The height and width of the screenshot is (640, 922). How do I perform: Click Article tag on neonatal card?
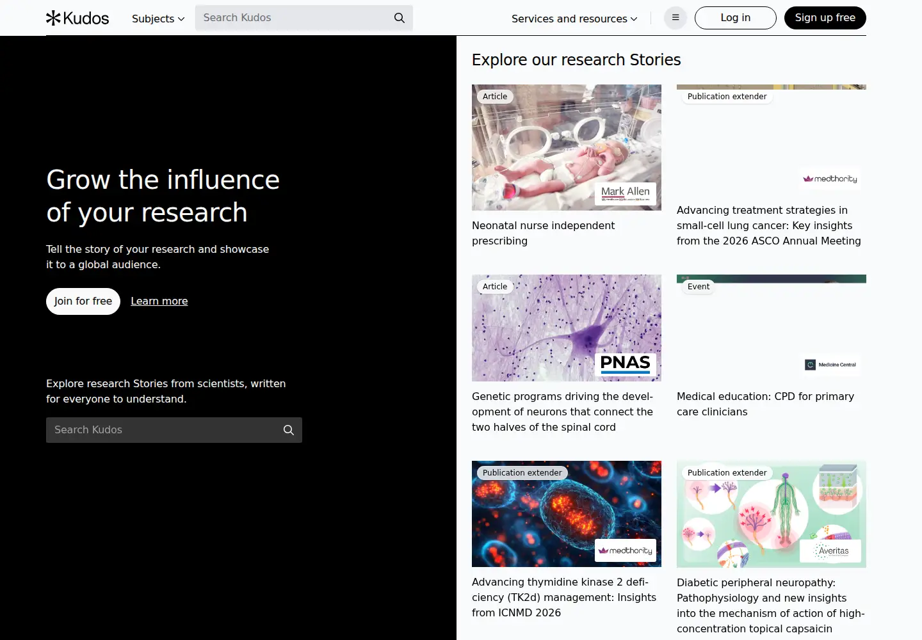pos(495,97)
